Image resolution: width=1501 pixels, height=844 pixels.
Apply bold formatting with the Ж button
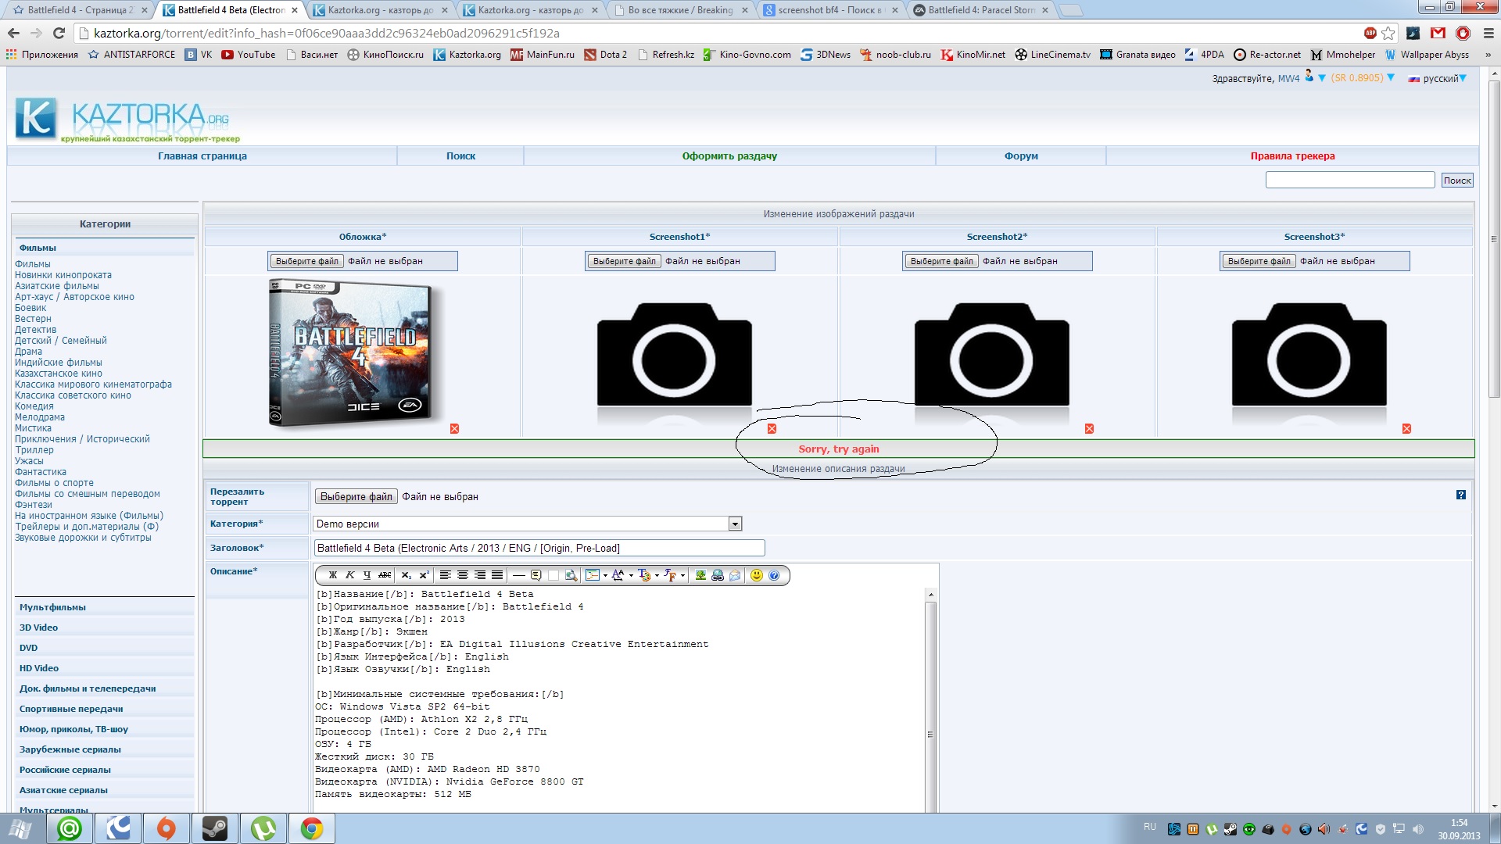point(333,575)
